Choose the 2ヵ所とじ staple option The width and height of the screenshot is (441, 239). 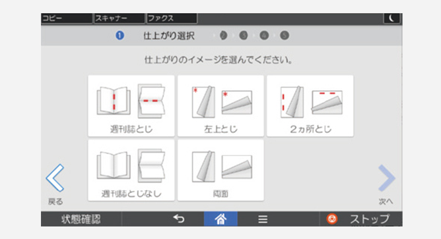point(310,106)
